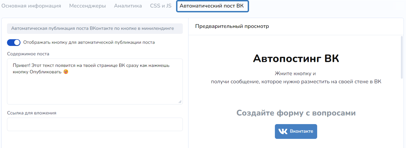This screenshot has width=406, height=148.
Task: Toggle the auto-post button display switch
Action: coord(14,42)
